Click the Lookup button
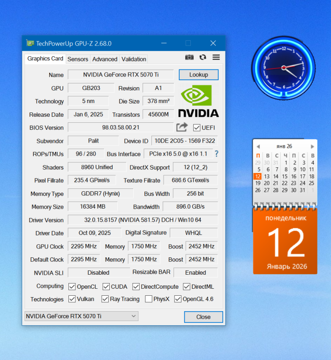 click(x=199, y=75)
